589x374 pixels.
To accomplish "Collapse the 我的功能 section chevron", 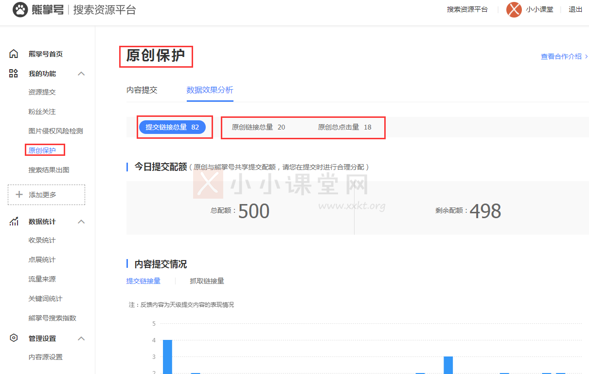I will (81, 74).
